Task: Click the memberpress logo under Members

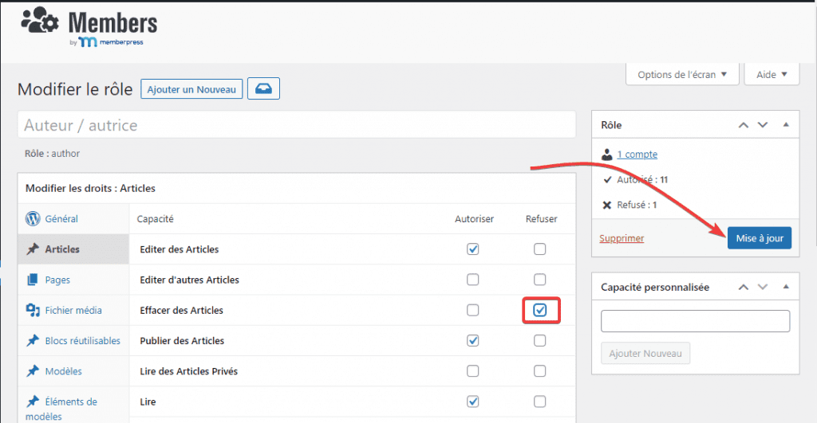Action: [x=106, y=42]
